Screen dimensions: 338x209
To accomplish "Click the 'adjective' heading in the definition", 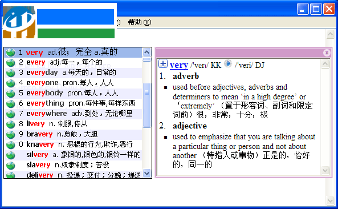I will pos(190,126).
